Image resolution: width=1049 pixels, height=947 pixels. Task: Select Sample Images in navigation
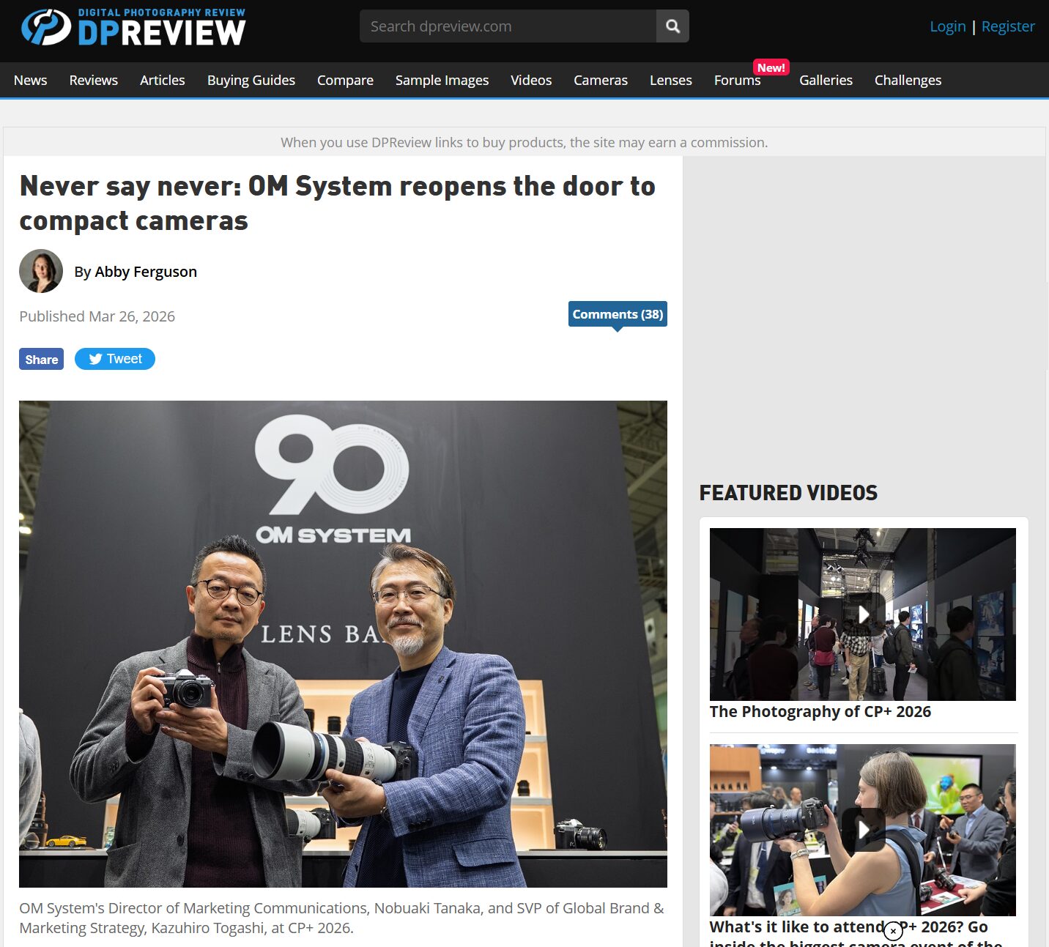(x=442, y=81)
